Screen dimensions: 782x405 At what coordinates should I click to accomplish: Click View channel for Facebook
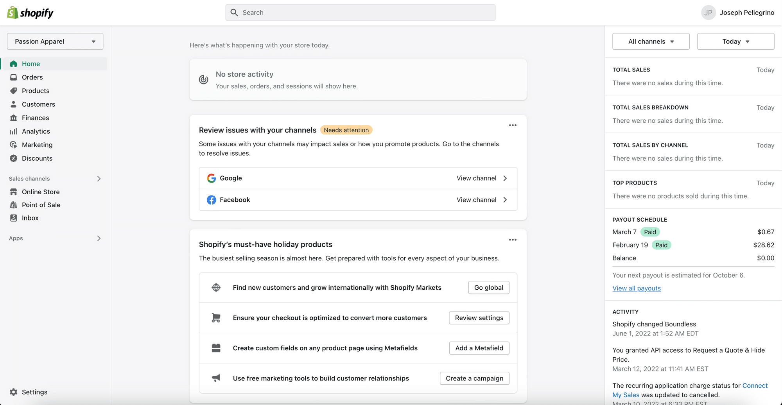(x=476, y=200)
